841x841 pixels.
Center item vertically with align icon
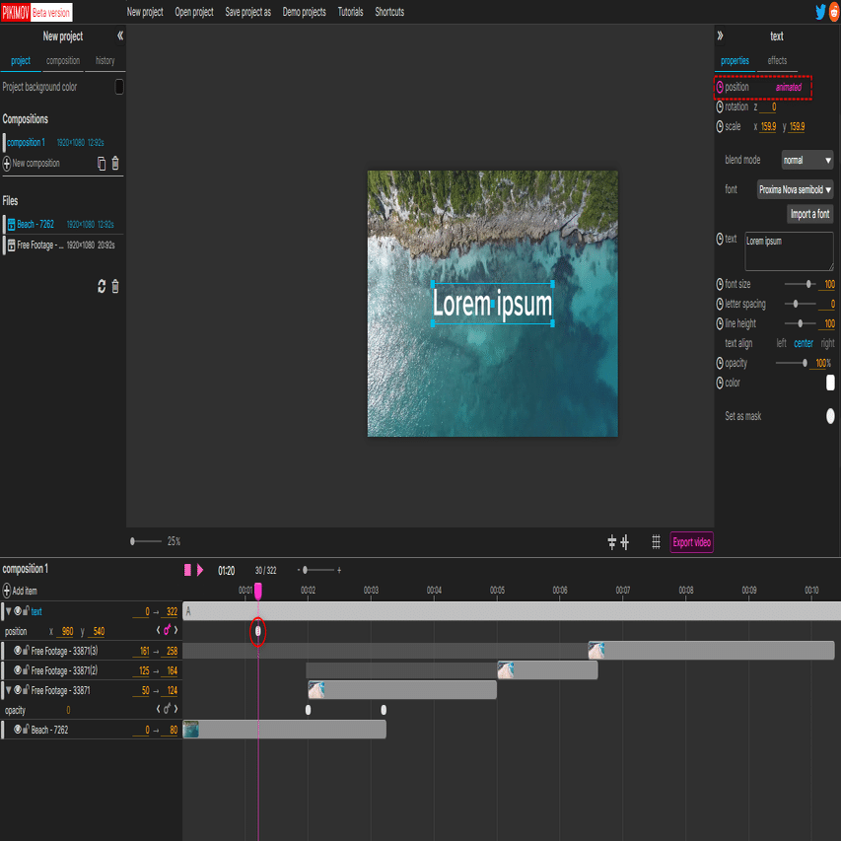(612, 542)
